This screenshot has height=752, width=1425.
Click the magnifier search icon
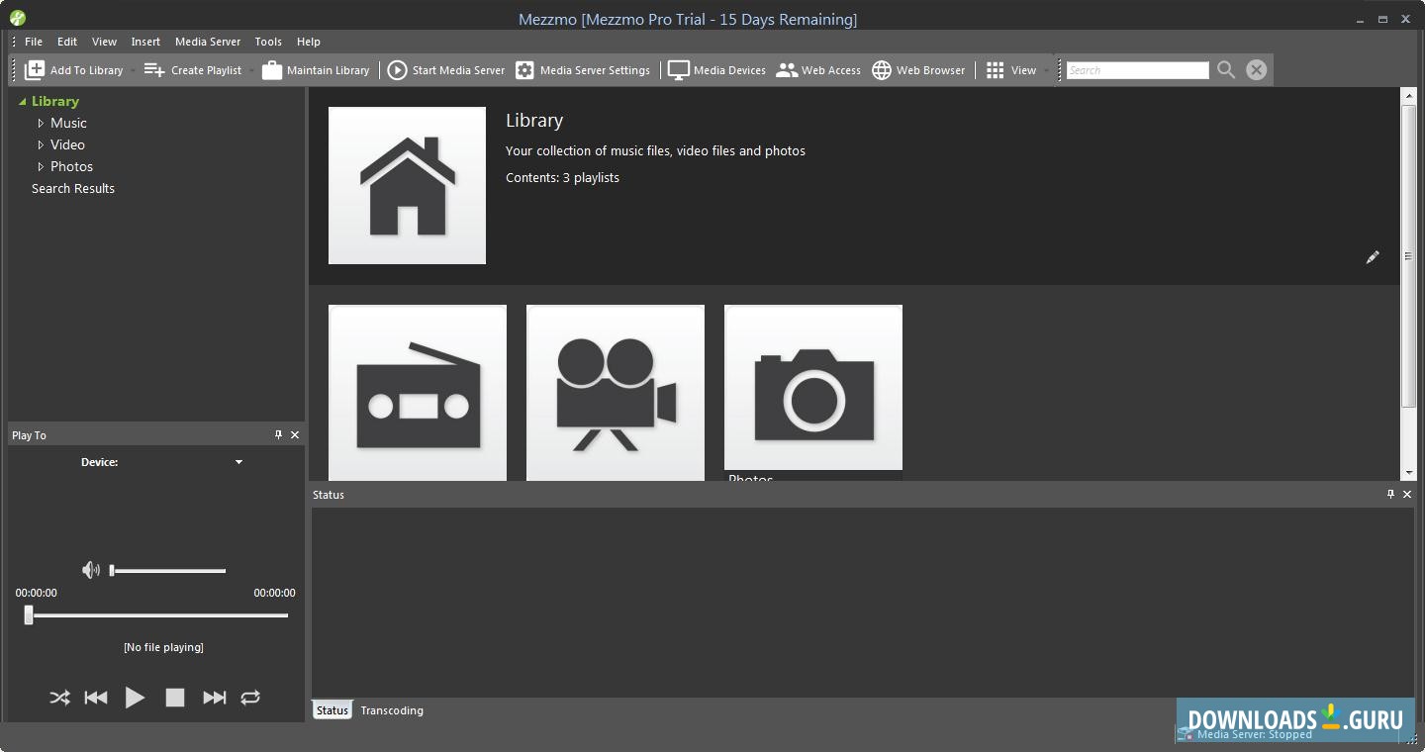pos(1226,70)
